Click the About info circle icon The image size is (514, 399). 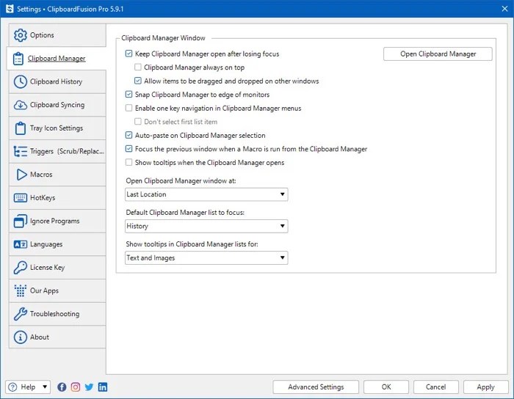coord(21,337)
